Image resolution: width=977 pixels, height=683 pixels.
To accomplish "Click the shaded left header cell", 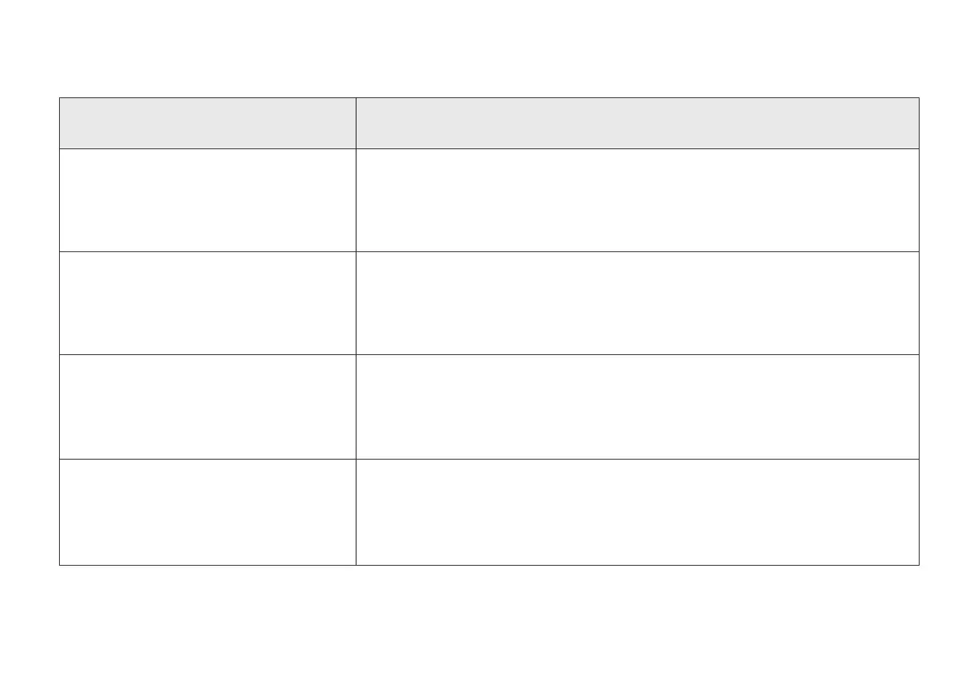I will [x=207, y=123].
